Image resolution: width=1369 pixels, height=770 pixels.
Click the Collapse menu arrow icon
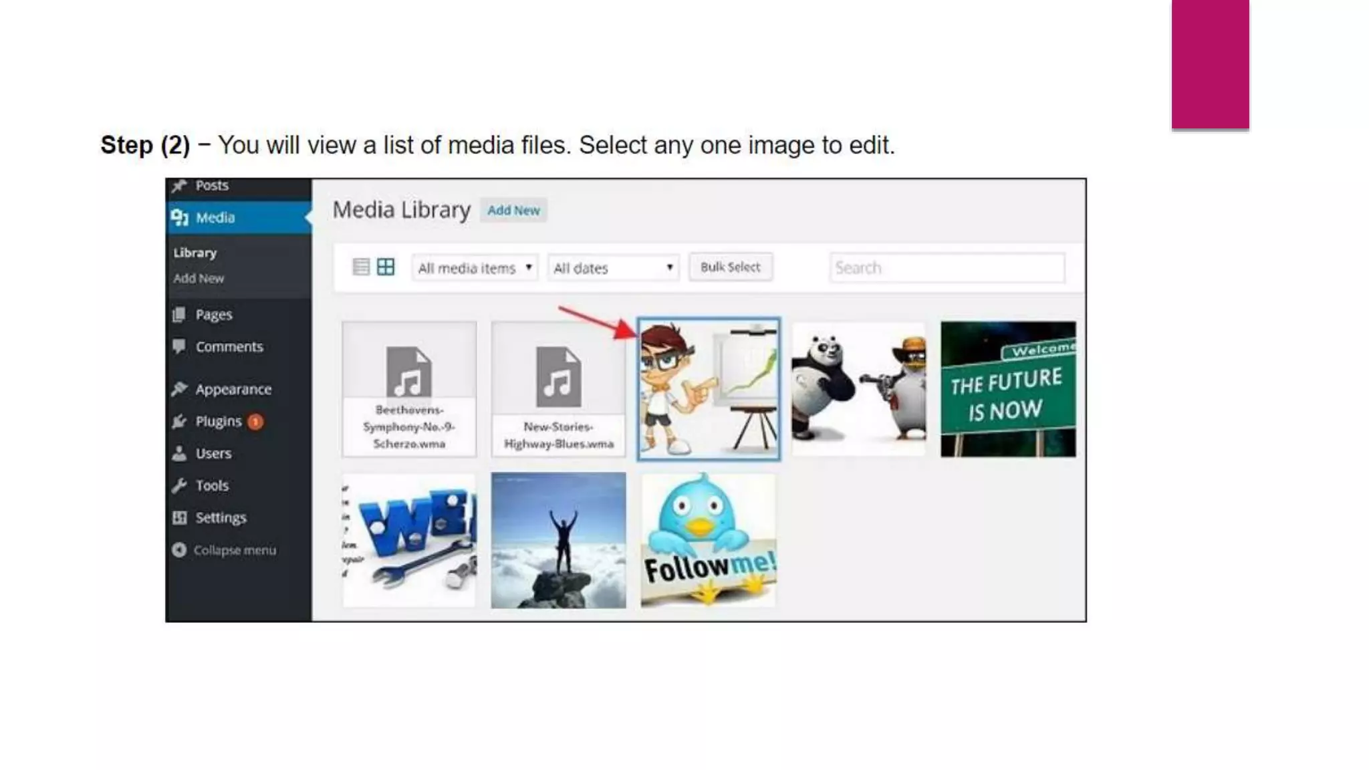178,550
